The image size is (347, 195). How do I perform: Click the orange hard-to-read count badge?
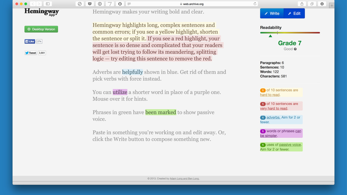(263, 90)
